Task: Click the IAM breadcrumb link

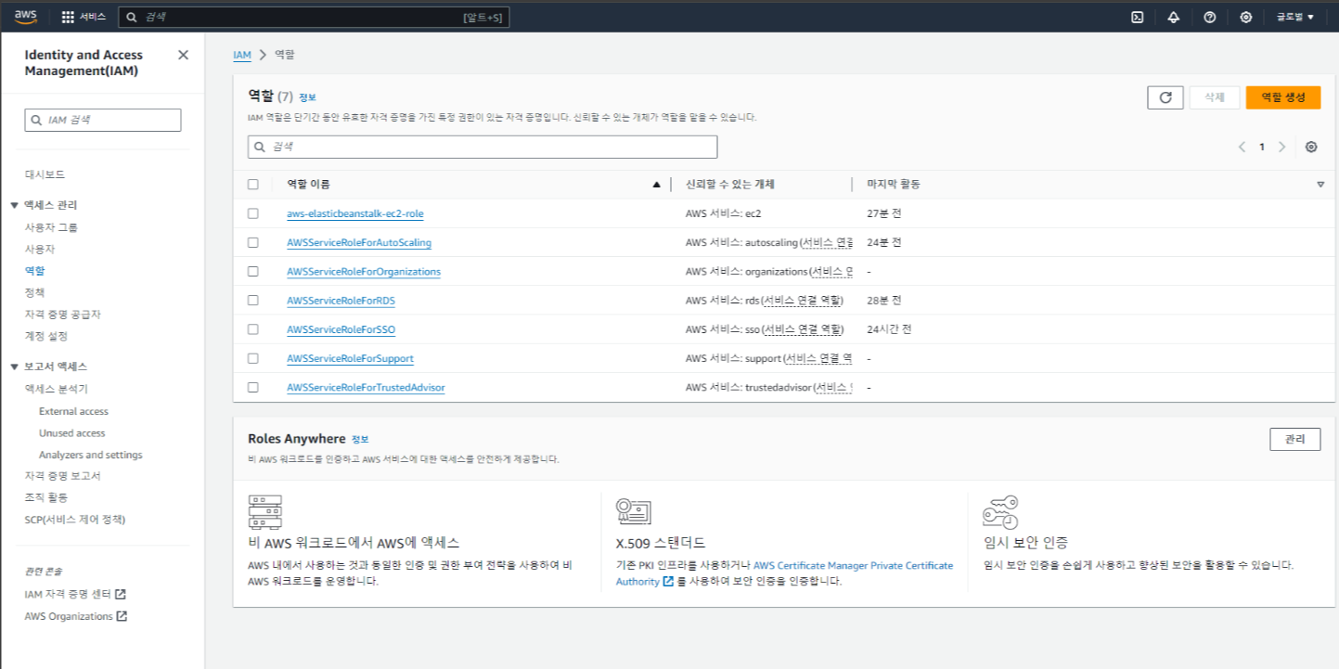Action: (242, 56)
